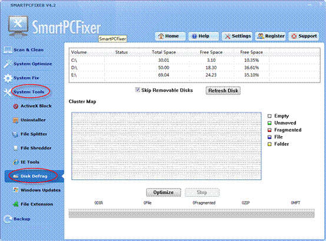Click the Help question mark icon
The height and width of the screenshot is (241, 326).
click(x=194, y=37)
